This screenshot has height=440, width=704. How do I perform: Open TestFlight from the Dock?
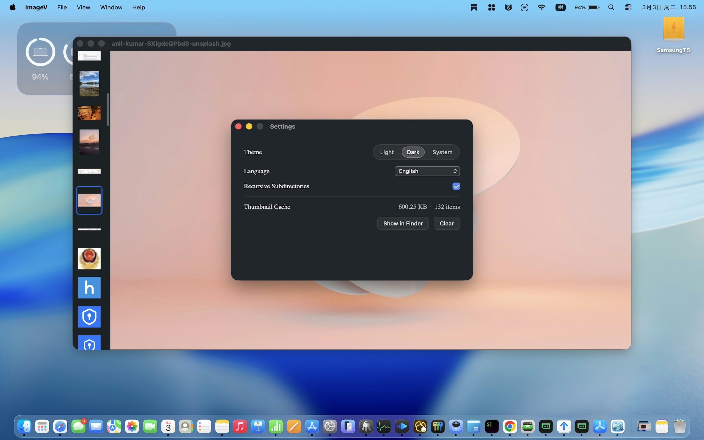600,426
